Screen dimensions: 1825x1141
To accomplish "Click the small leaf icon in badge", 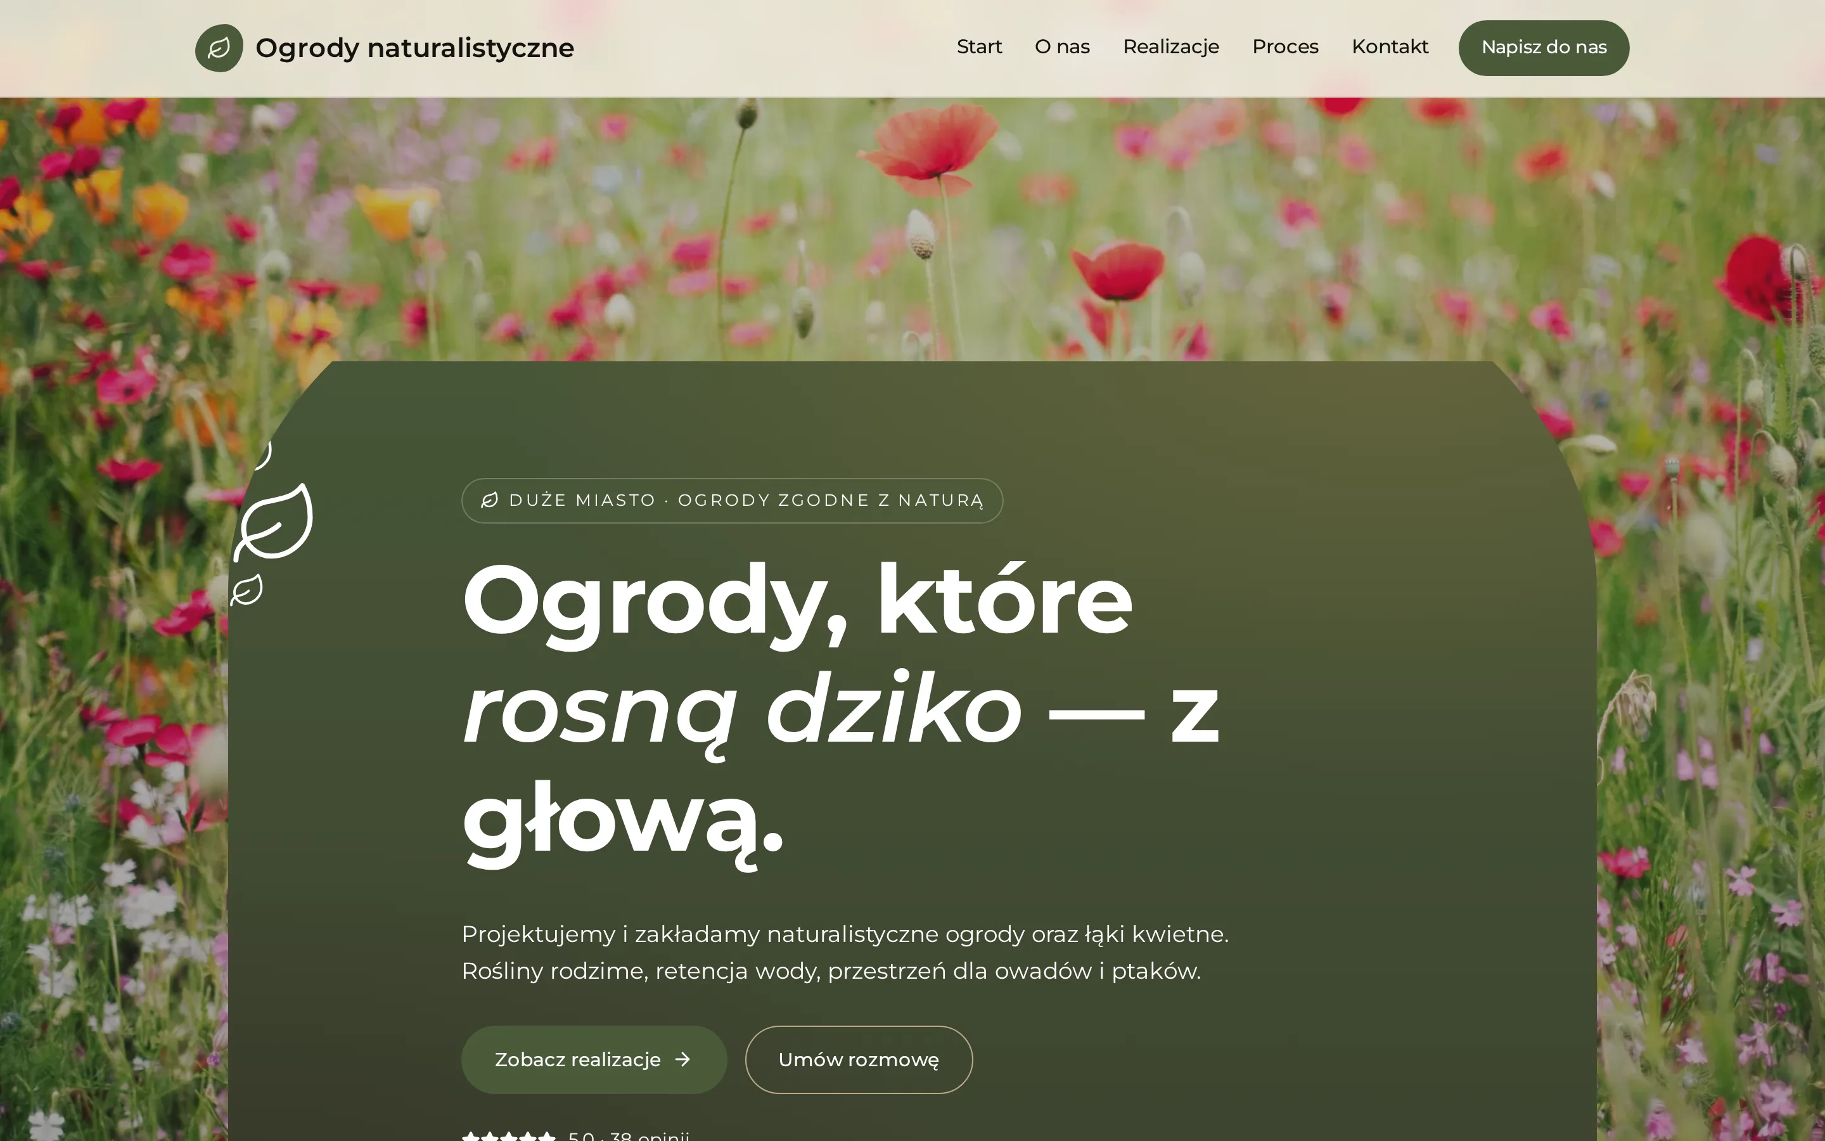I will coord(489,500).
